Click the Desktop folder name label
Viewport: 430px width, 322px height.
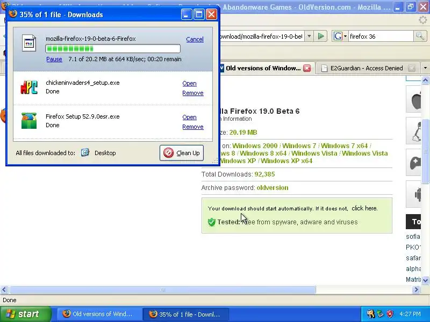tap(105, 153)
